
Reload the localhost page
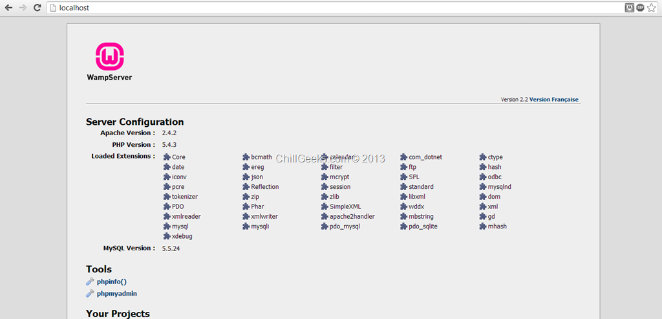click(37, 7)
